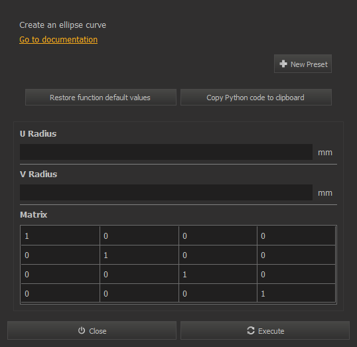Click Copy Python code to clipboard
The width and height of the screenshot is (357, 347).
[256, 98]
